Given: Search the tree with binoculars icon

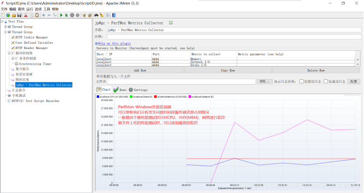Looking at the screenshot, I should [96, 15].
